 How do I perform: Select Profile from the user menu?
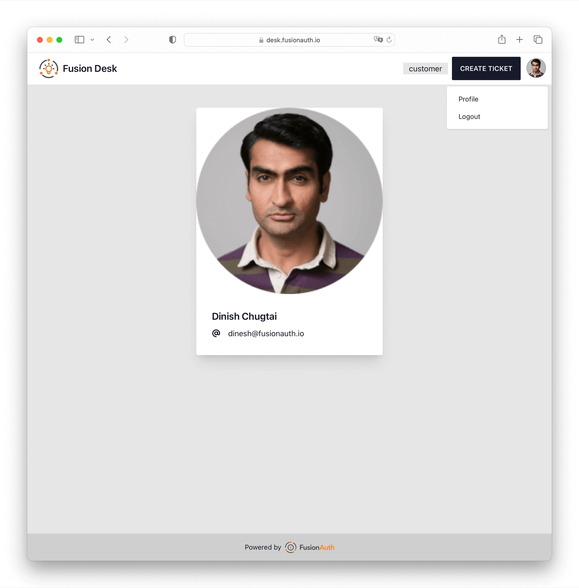pos(468,99)
